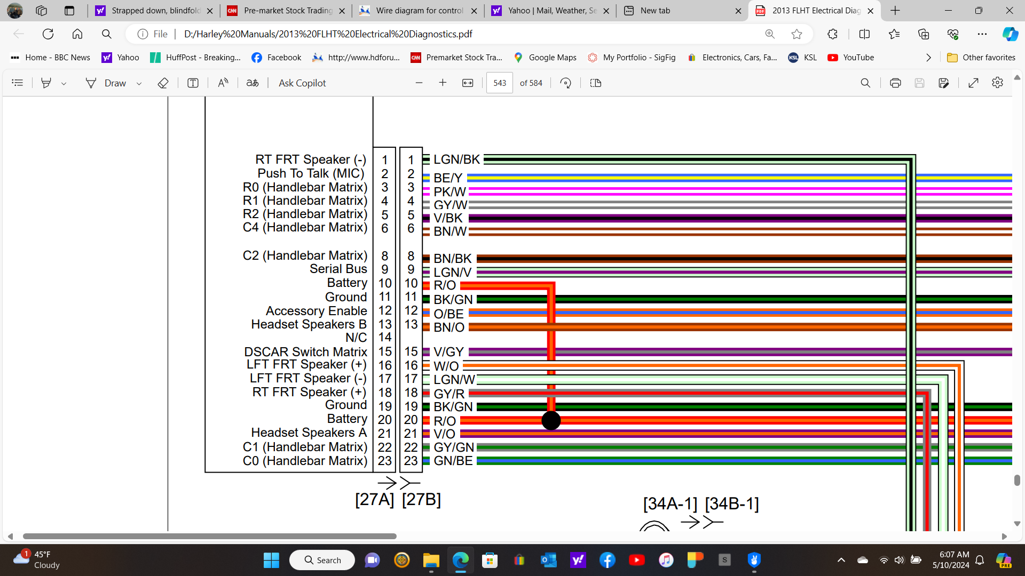The image size is (1025, 576).
Task: Toggle favorite star for this page
Action: [797, 34]
